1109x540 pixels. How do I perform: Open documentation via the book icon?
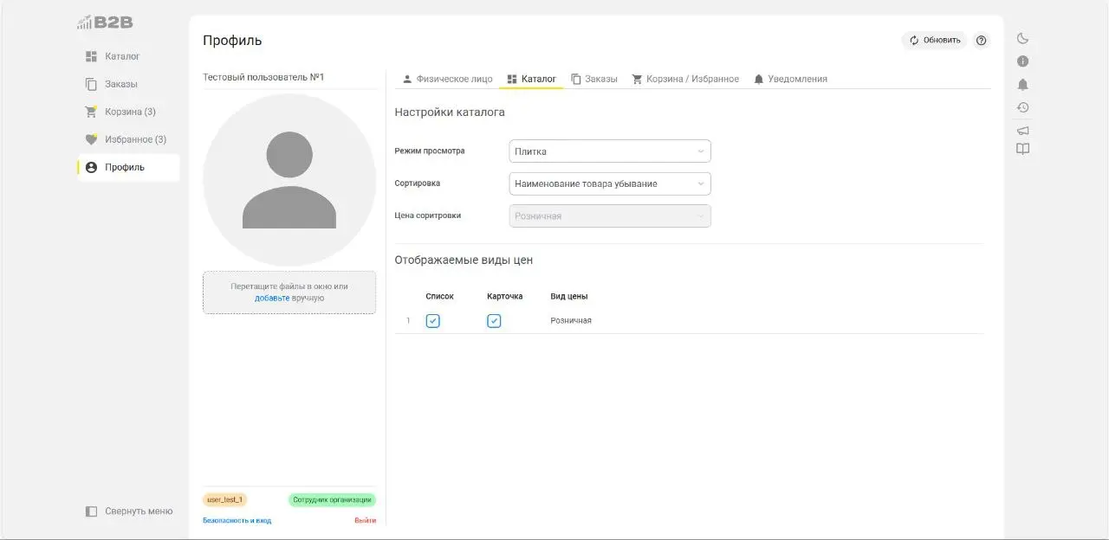1022,148
